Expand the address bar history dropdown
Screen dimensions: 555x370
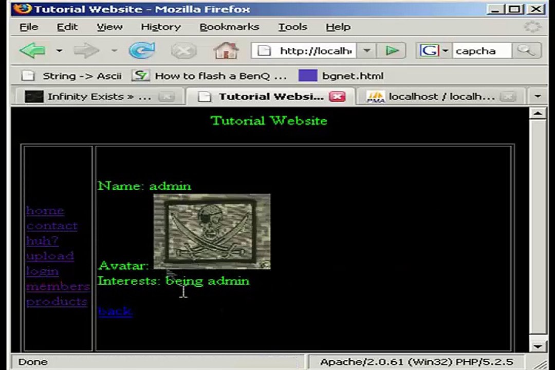tap(367, 51)
